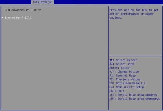Click the '+/-: Change Option' hint
The image size is (163, 111).
(124, 72)
